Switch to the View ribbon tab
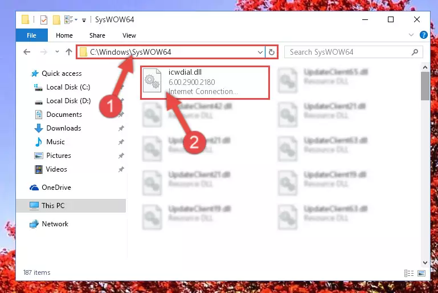This screenshot has height=293, width=438. [129, 35]
